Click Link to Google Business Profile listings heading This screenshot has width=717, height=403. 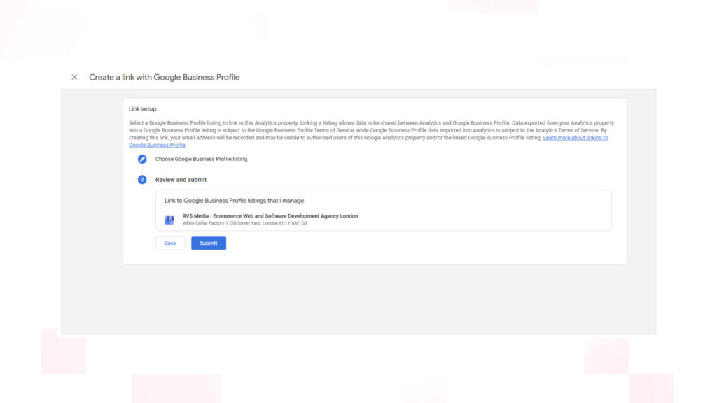(x=234, y=201)
